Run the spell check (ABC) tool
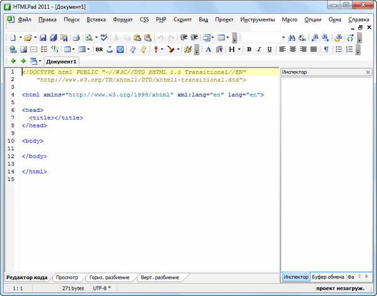This screenshot has height=296, width=377. 104,38
